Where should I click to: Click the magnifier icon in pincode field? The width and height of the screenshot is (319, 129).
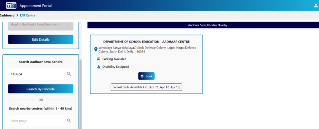(x=69, y=74)
